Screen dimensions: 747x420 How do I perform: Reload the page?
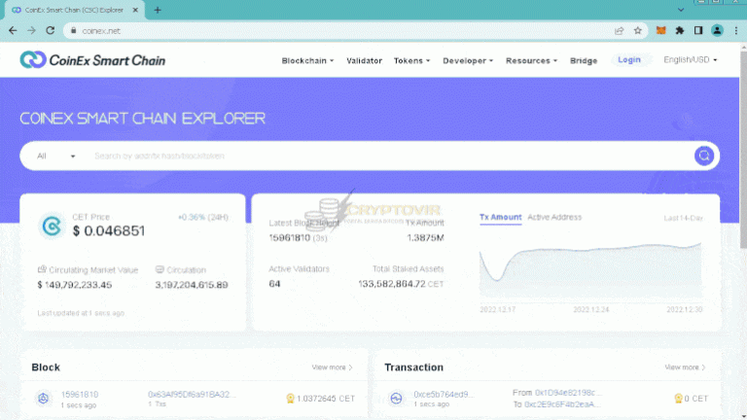click(50, 30)
